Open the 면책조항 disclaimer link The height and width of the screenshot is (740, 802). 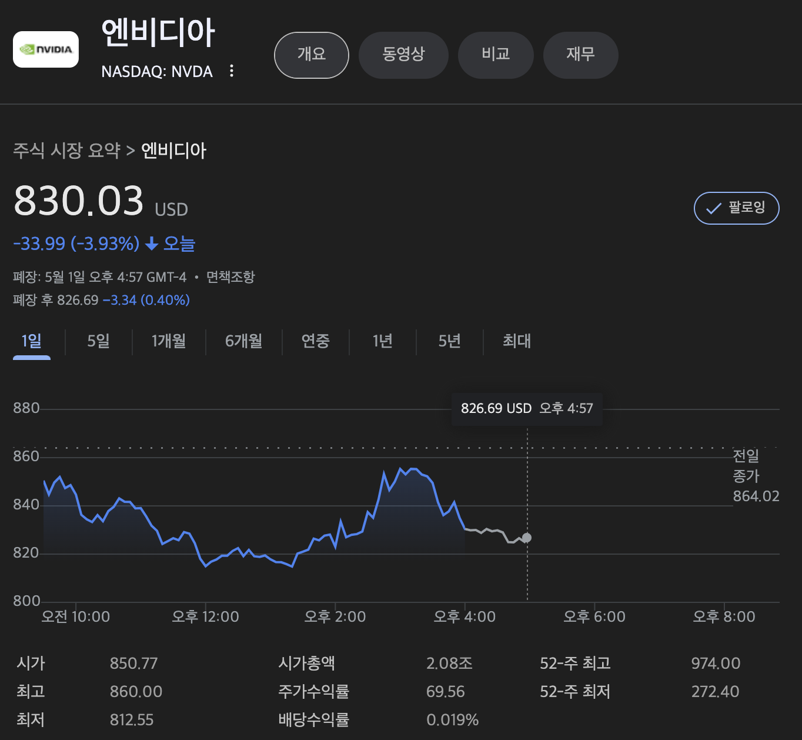click(x=230, y=277)
